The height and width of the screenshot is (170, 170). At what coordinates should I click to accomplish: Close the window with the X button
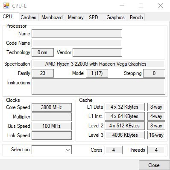[161, 6]
